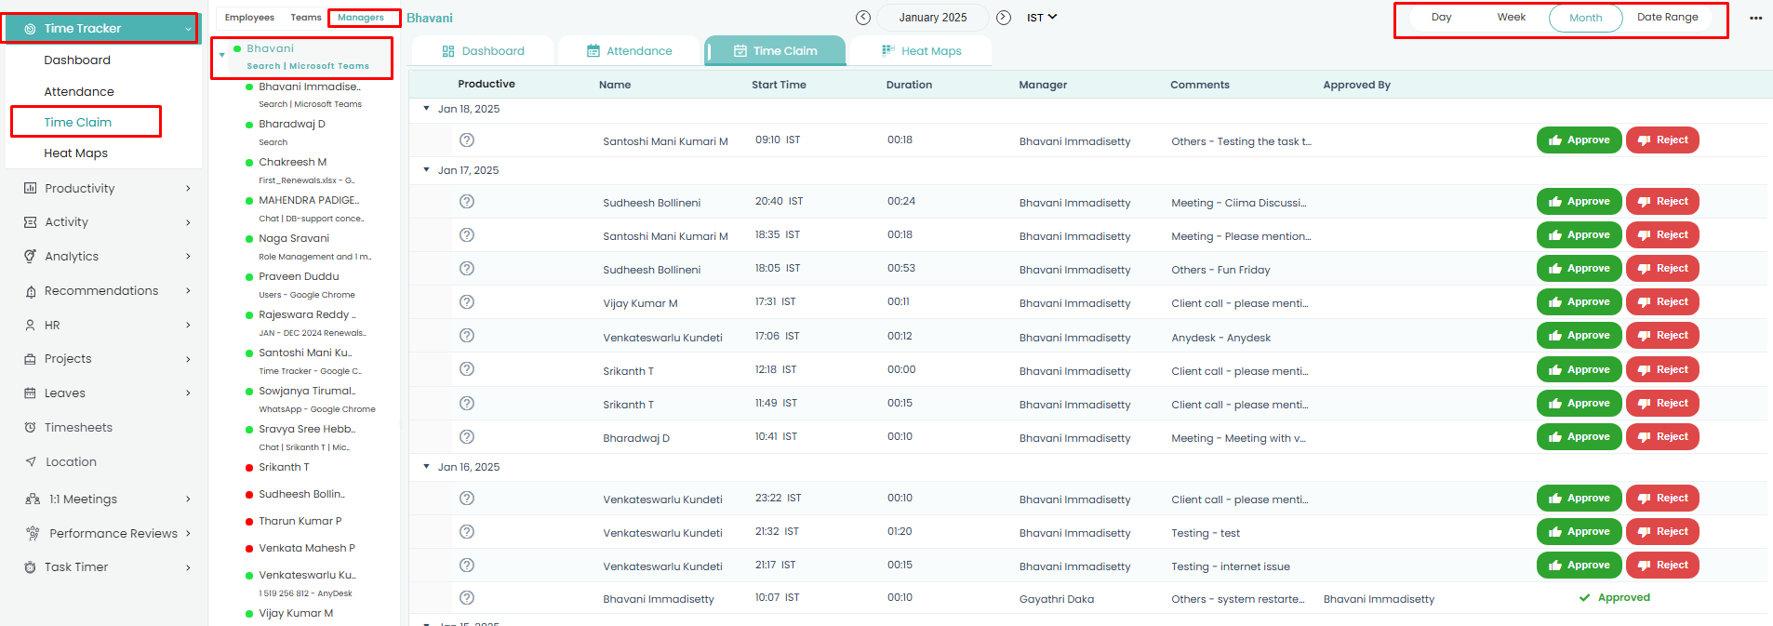Viewport: 1773px width, 626px height.
Task: Reject the Testing - internet issue claim
Action: pyautogui.click(x=1661, y=566)
